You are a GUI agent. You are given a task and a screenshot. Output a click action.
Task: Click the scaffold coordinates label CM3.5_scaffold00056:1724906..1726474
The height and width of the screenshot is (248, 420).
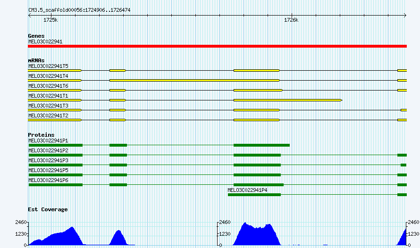79,10
